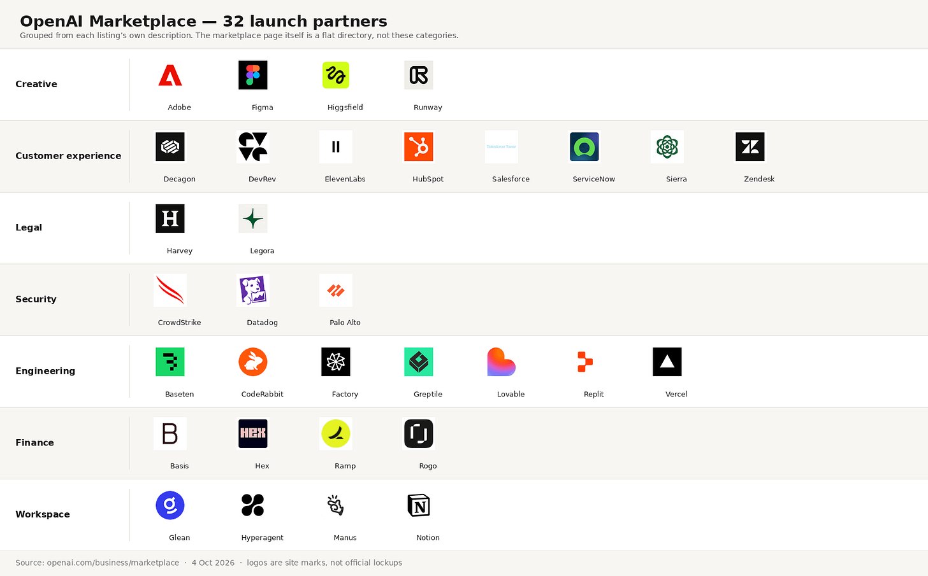Click the openai.com/business/marketplace source text
928x576 pixels.
pyautogui.click(x=113, y=563)
